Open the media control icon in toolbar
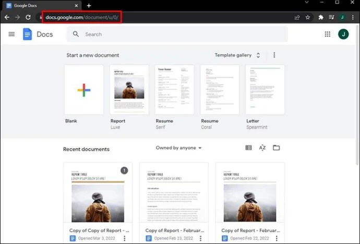Image resolution: width=360 pixels, height=244 pixels. pos(331,17)
